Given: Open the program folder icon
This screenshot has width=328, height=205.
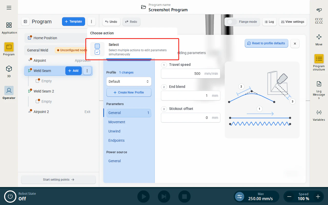Looking at the screenshot, I should click(x=143, y=7).
